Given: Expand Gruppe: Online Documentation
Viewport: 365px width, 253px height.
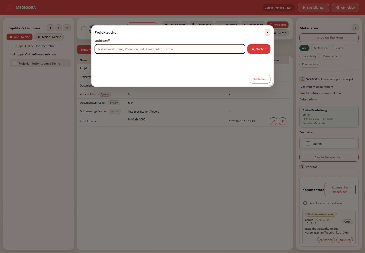Looking at the screenshot, I should pyautogui.click(x=10, y=46).
